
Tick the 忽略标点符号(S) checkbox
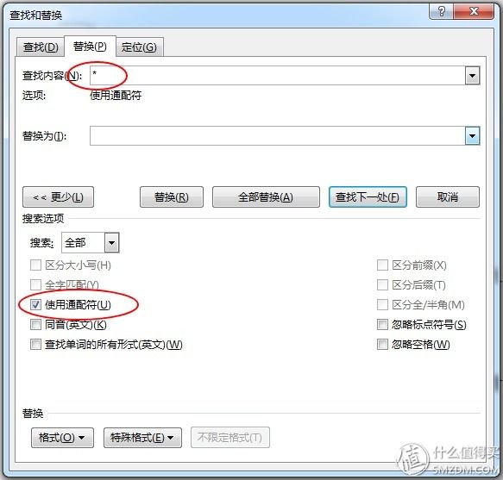382,325
